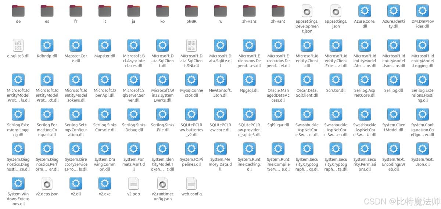This screenshot has height=209, width=441.
Task: Select System.Security.Permissions.dll icon
Action: coord(365,149)
